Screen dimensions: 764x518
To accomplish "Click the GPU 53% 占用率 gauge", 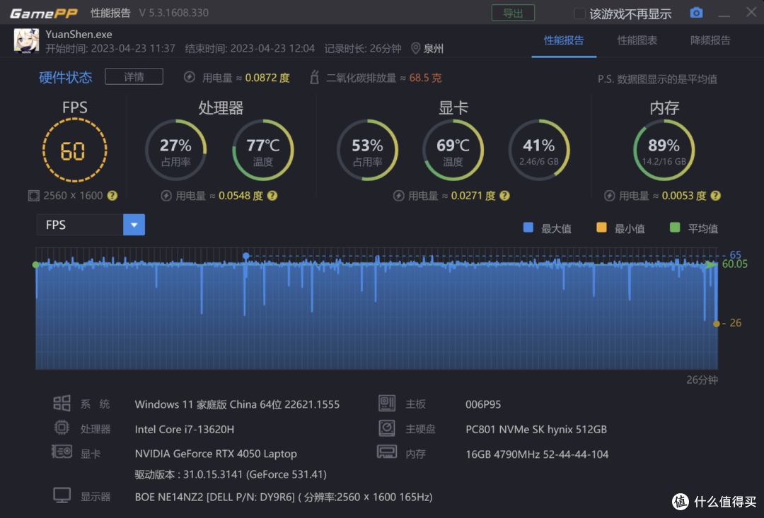I will click(367, 150).
